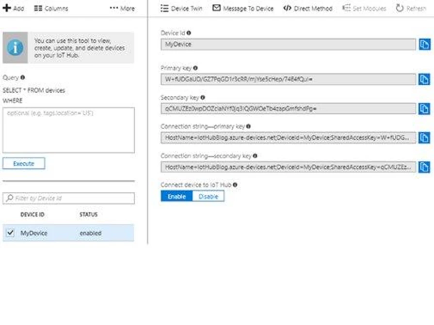Click into the WHERE query text box
The height and width of the screenshot is (325, 434).
click(x=68, y=130)
